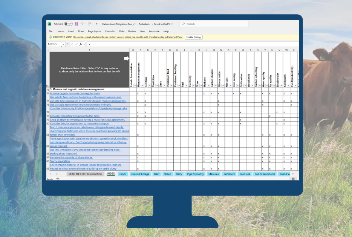Open 'Consider biochar application to manure or compost' link
Screen dimensions: 352x237
click(x=80, y=123)
